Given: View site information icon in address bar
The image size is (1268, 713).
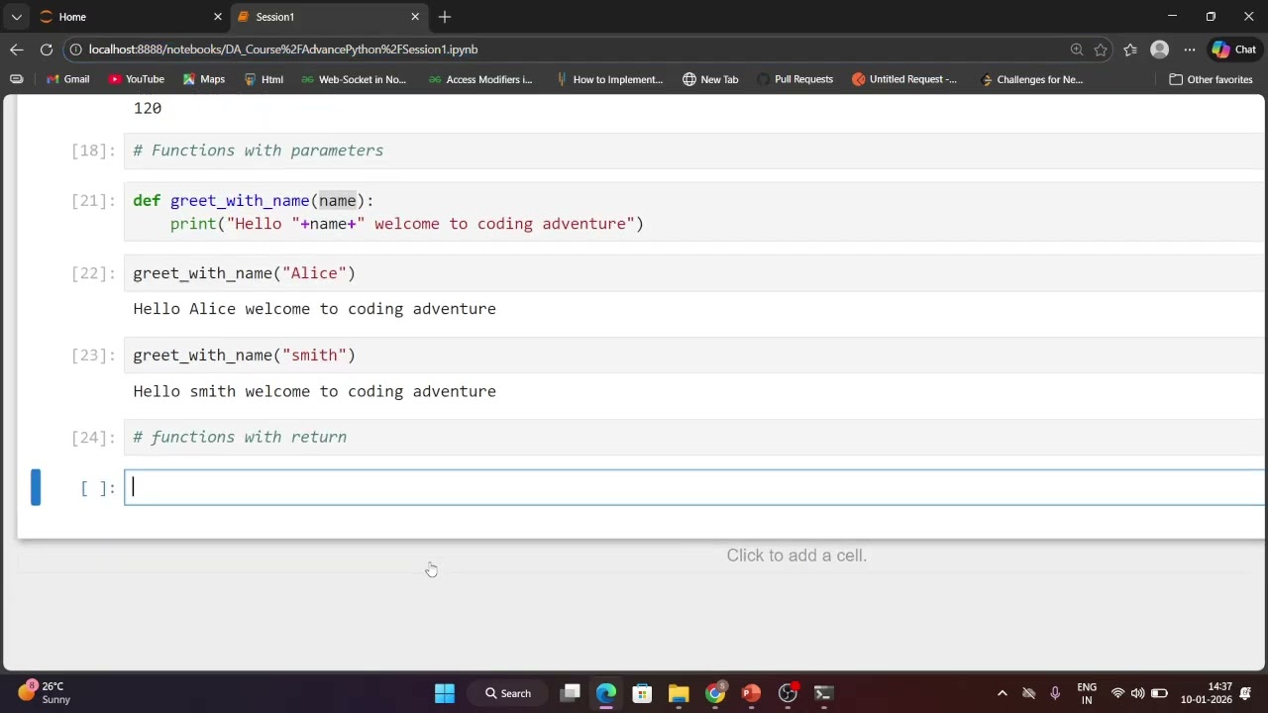Looking at the screenshot, I should coord(76,50).
